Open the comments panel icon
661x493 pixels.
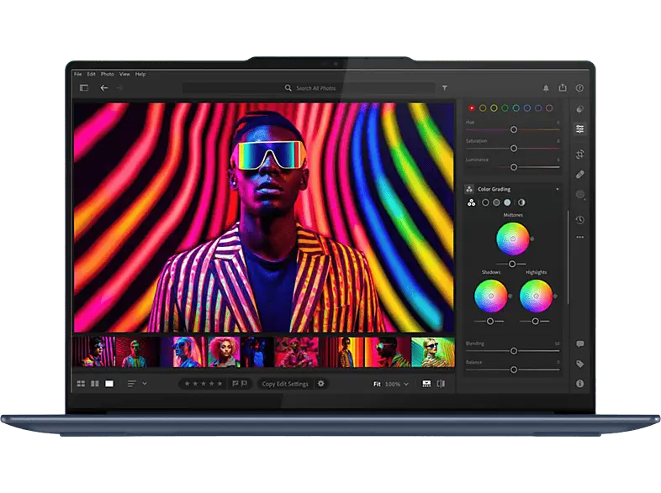coord(579,344)
